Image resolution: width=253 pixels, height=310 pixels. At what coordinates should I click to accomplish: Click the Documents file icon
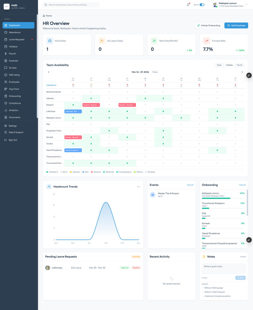6,117
